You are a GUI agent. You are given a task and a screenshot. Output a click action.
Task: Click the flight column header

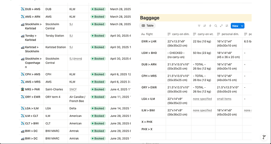tap(153, 34)
